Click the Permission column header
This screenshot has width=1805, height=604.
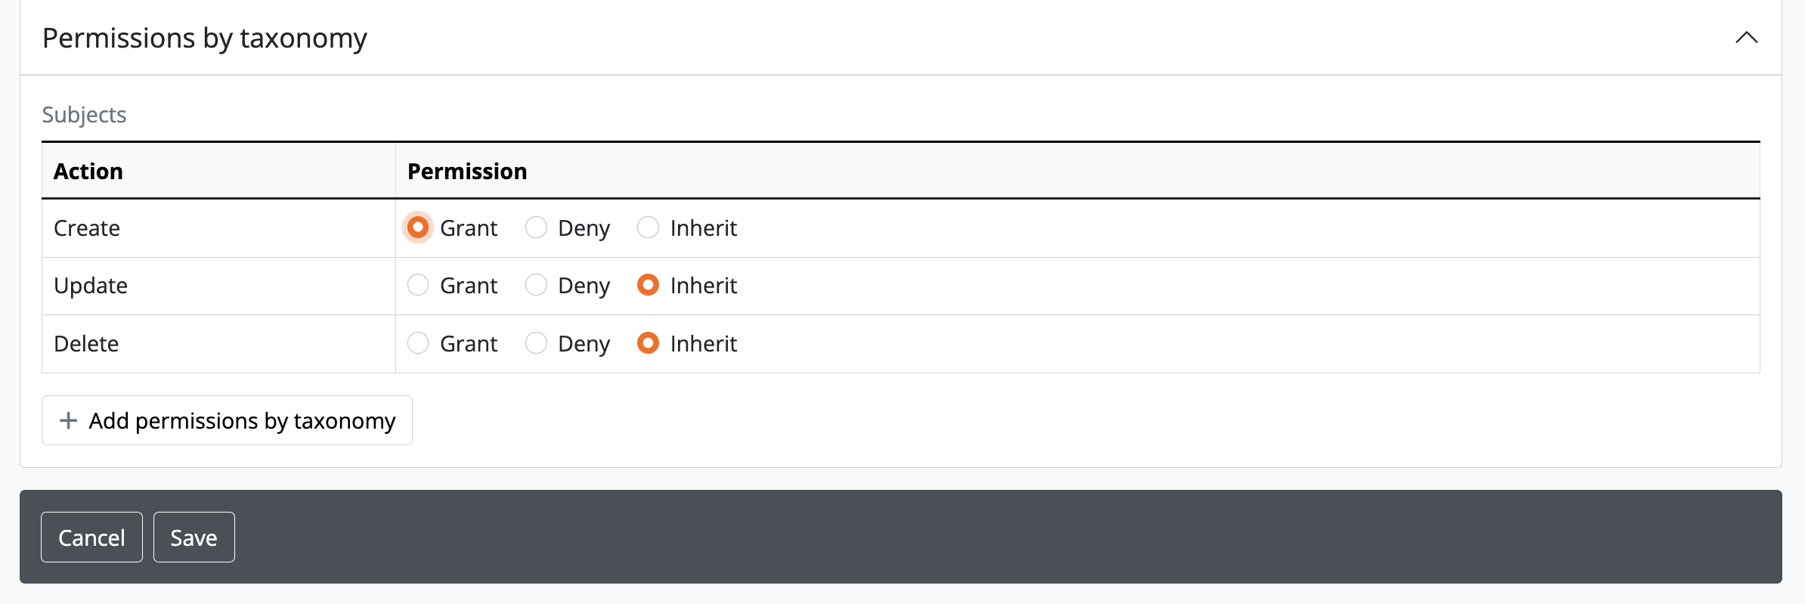pos(467,172)
